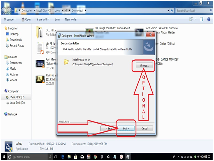Open Microsoft Edge from the taskbar

(x=63, y=157)
